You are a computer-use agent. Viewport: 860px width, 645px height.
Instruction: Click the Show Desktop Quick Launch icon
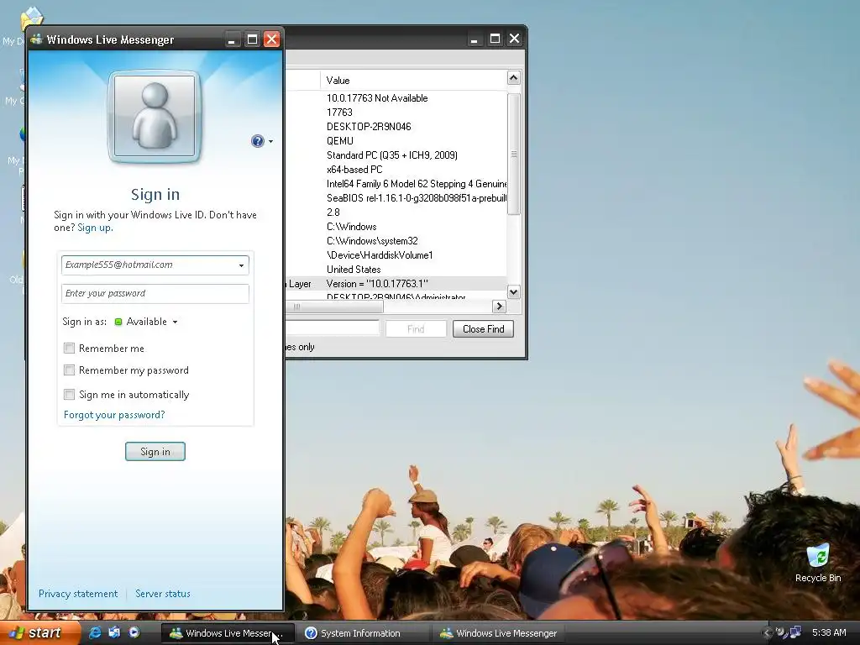pos(114,633)
